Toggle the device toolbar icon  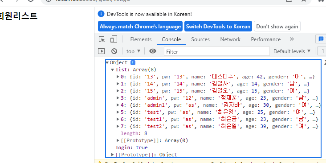(x=114, y=39)
